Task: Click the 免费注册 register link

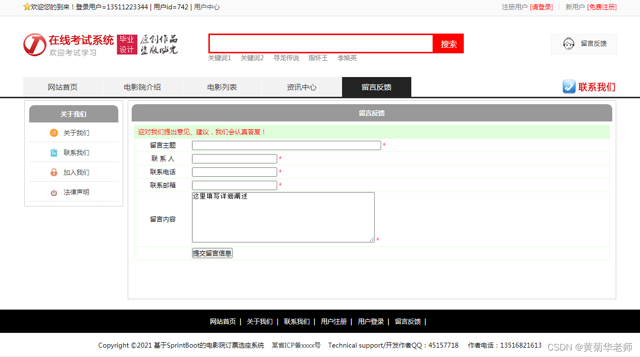Action: pyautogui.click(x=602, y=7)
